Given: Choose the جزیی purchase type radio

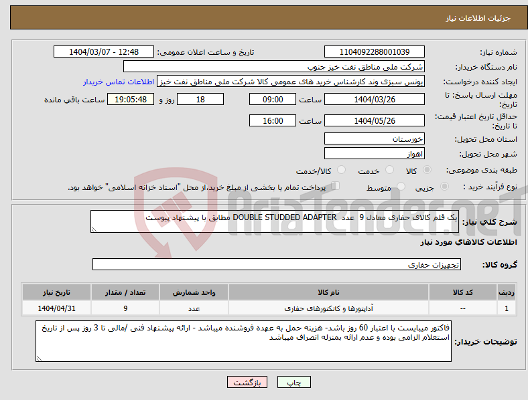Looking at the screenshot, I should click(x=444, y=186).
